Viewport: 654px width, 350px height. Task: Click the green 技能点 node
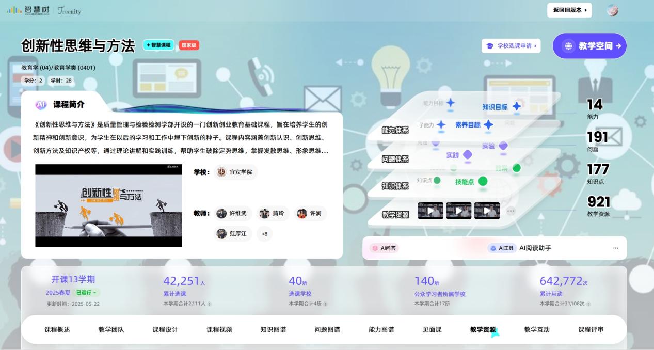click(x=483, y=181)
